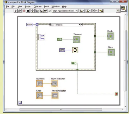Select the true constant wired to Timeout
The width and height of the screenshot is (129, 114).
pyautogui.click(x=59, y=39)
